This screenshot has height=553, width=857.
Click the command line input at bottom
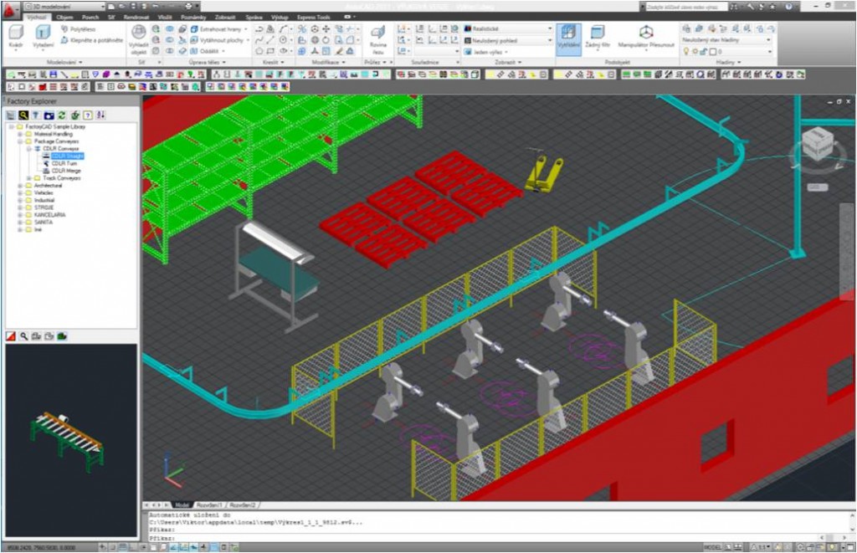click(335, 535)
